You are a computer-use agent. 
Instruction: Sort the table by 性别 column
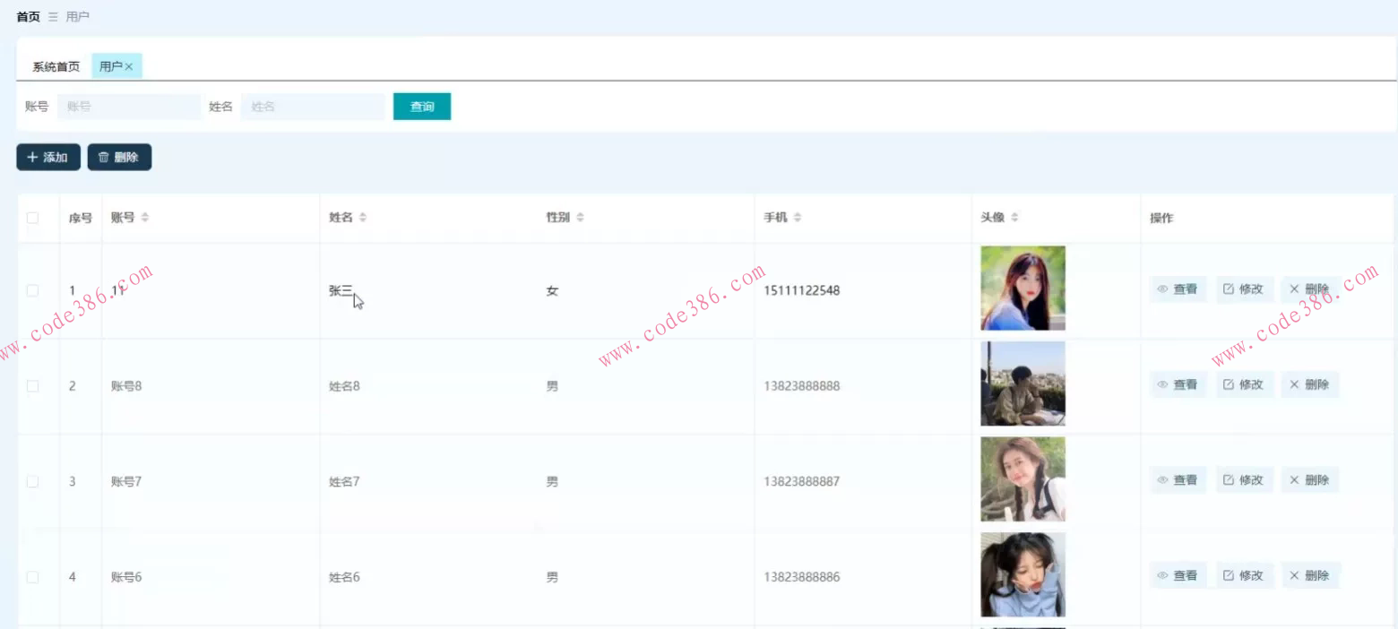[x=580, y=218]
